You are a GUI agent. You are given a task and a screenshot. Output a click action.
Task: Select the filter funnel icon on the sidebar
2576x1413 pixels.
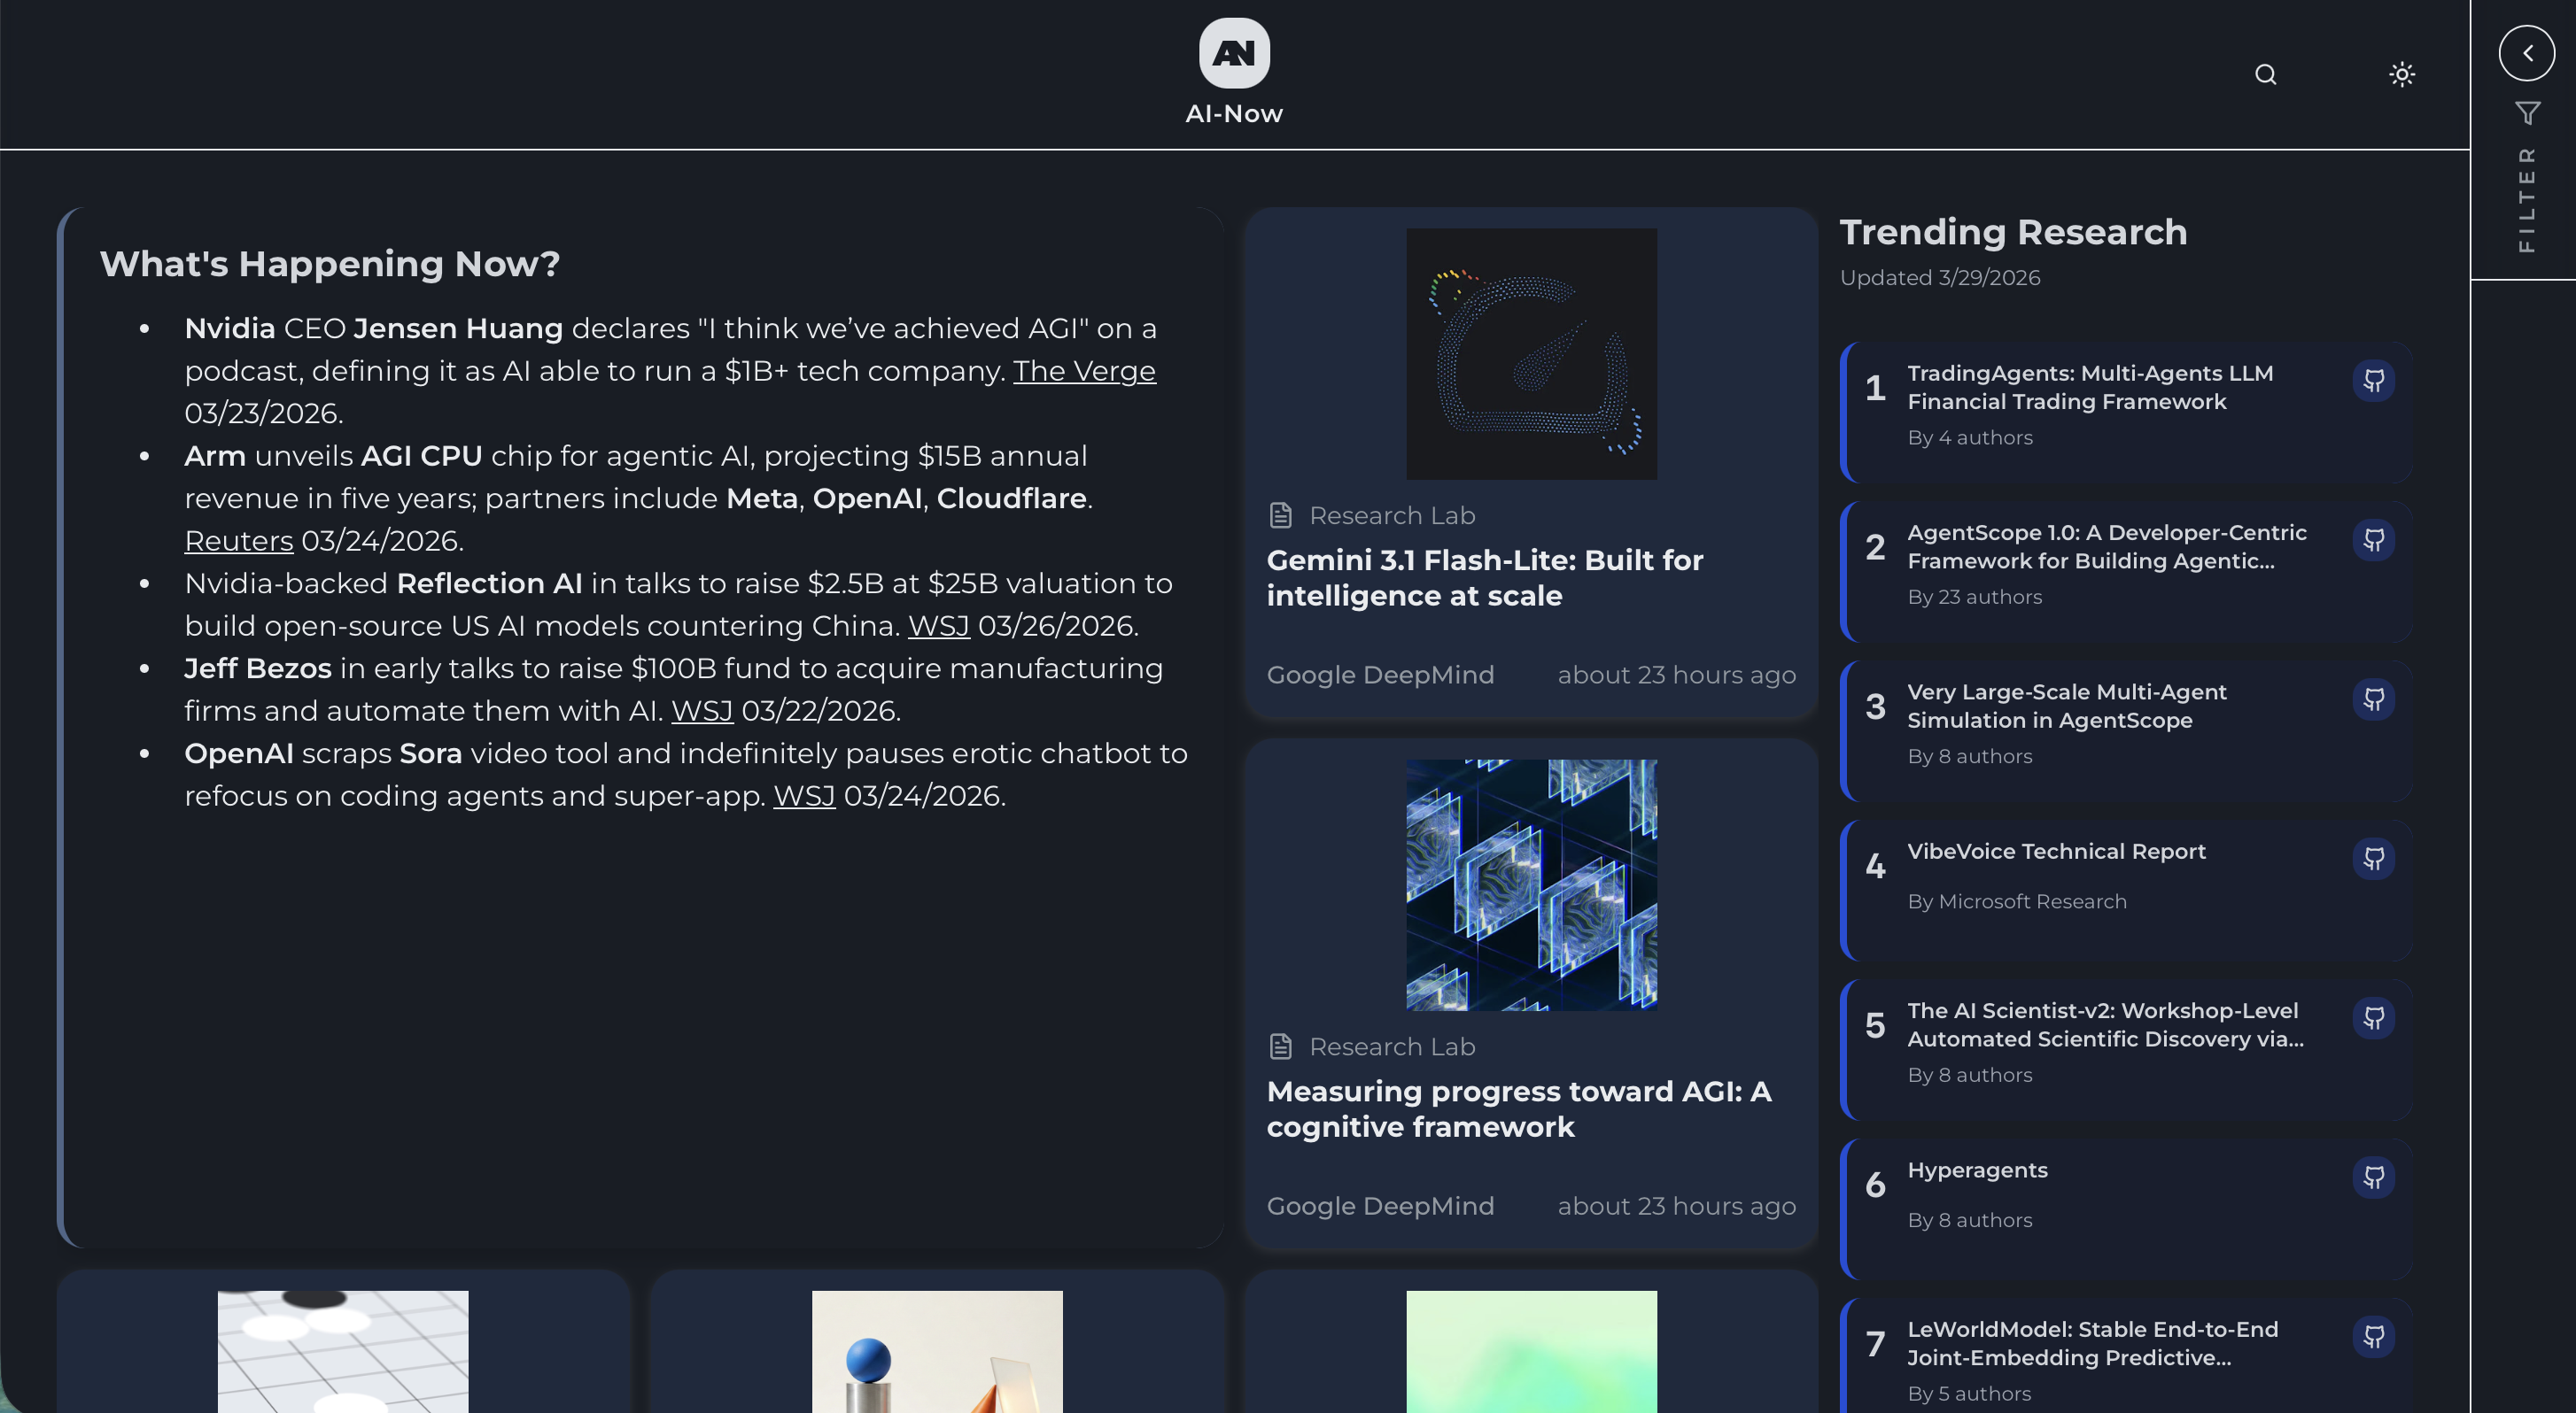click(x=2529, y=110)
